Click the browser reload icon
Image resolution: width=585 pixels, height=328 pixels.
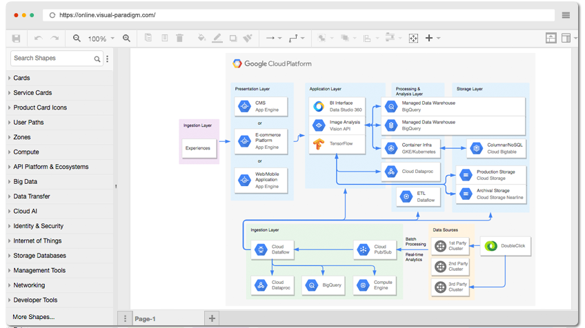(52, 15)
